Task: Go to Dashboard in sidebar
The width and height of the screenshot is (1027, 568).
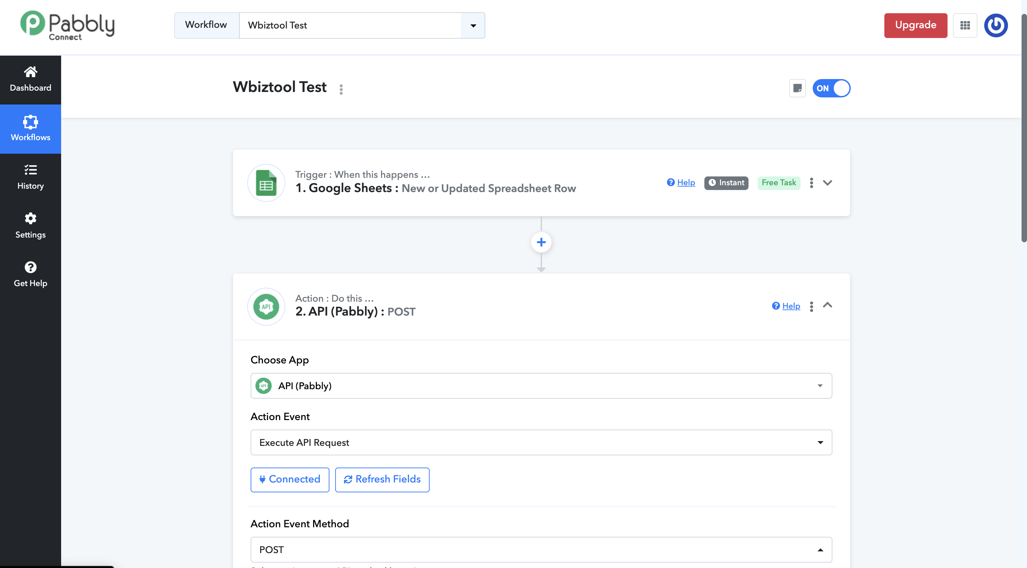Action: (x=30, y=79)
